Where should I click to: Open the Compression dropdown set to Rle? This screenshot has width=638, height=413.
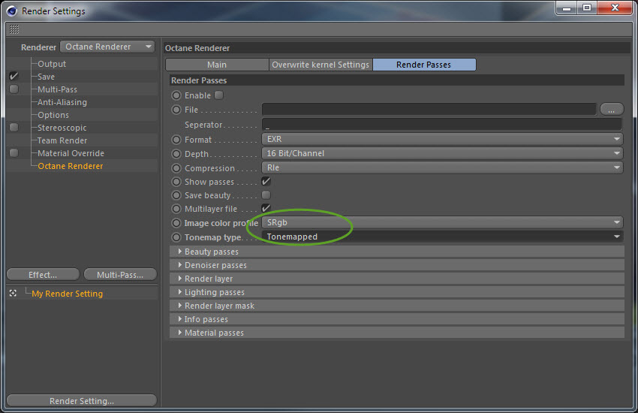point(442,167)
